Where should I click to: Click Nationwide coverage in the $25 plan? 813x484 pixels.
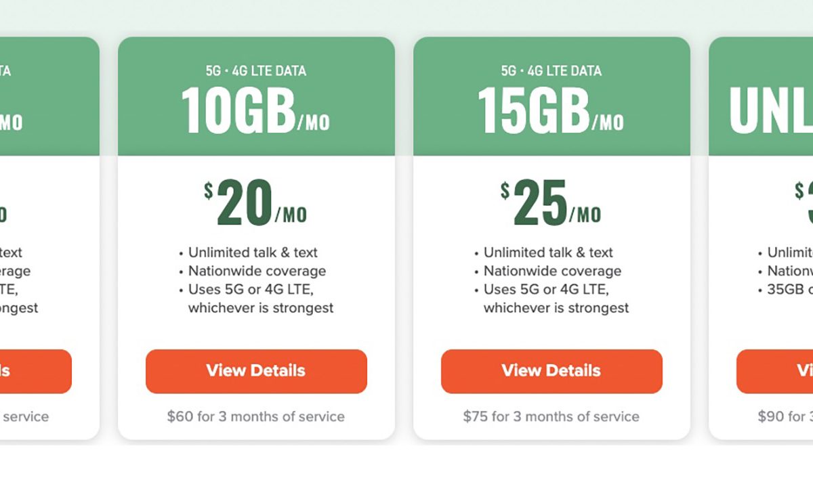point(552,271)
